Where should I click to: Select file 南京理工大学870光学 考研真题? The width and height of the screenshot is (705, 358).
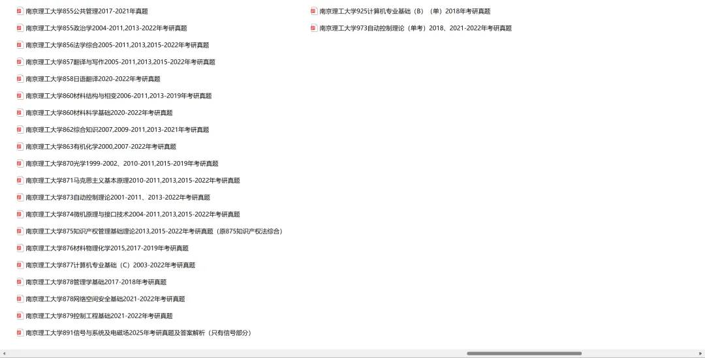[x=122, y=164]
